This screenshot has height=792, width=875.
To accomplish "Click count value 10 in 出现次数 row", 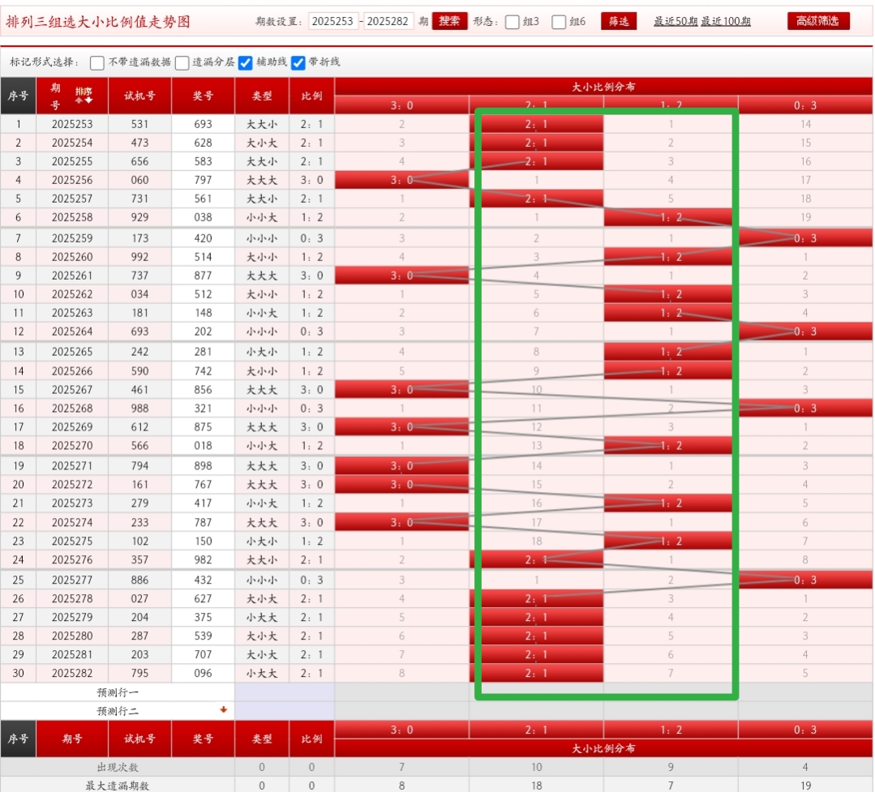I will click(536, 767).
